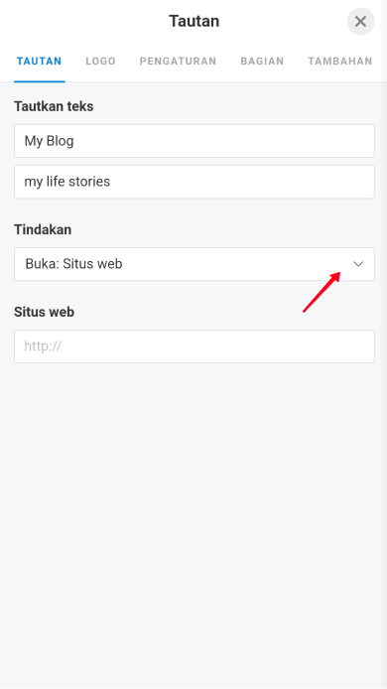This screenshot has width=387, height=689.
Task: Go to the BAGIAN tab
Action: pyautogui.click(x=262, y=62)
